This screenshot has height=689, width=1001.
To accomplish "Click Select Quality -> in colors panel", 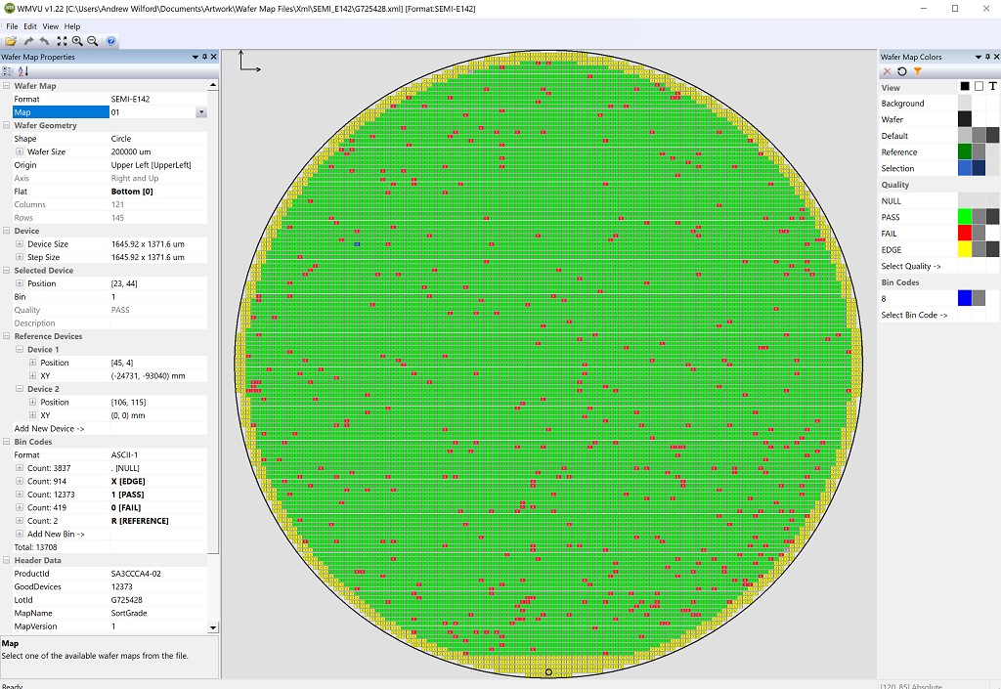I will click(x=911, y=266).
